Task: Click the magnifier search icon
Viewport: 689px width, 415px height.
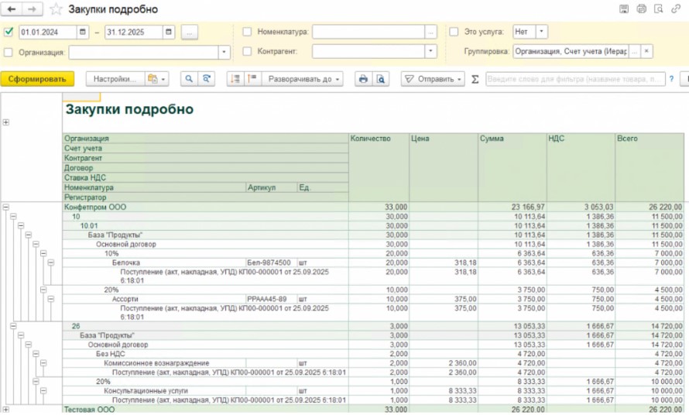Action: 189,79
